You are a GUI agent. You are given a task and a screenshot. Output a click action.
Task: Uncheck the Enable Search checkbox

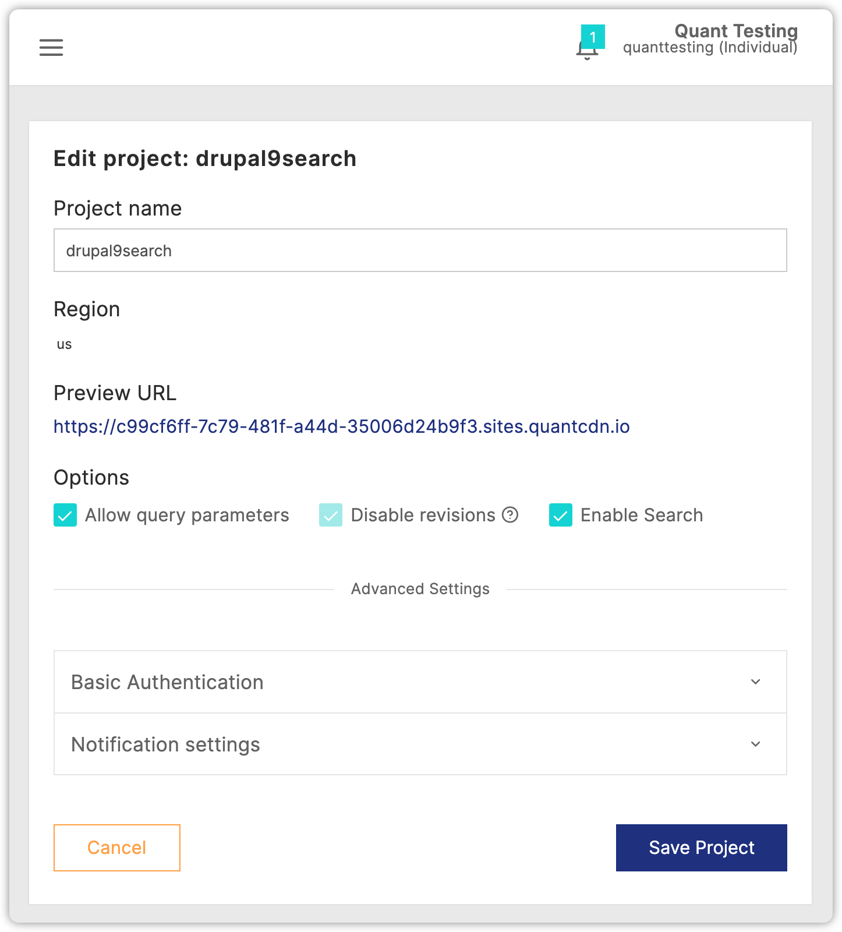click(x=561, y=516)
